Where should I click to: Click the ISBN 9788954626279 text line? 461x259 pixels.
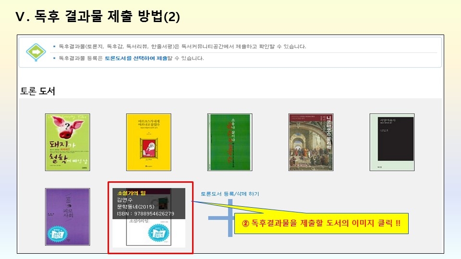pyautogui.click(x=146, y=213)
